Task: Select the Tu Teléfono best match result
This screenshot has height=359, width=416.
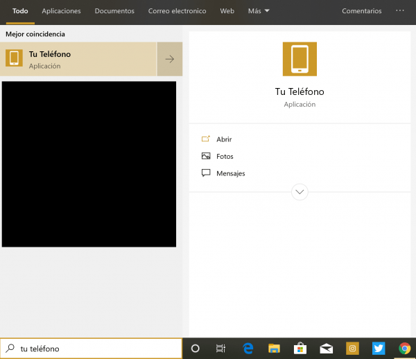Action: pos(78,59)
